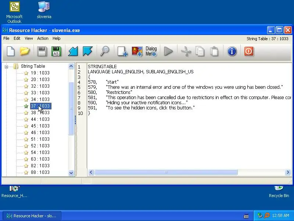Click the New blank script toolbar icon
Image resolution: width=294 pixels, height=221 pixels.
point(11,51)
